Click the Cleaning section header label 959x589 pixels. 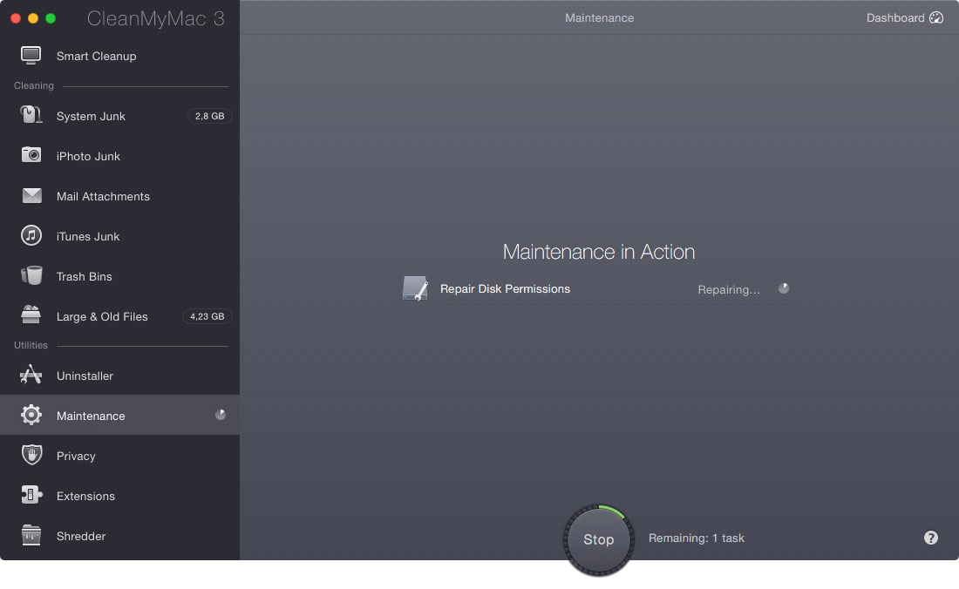(x=34, y=85)
